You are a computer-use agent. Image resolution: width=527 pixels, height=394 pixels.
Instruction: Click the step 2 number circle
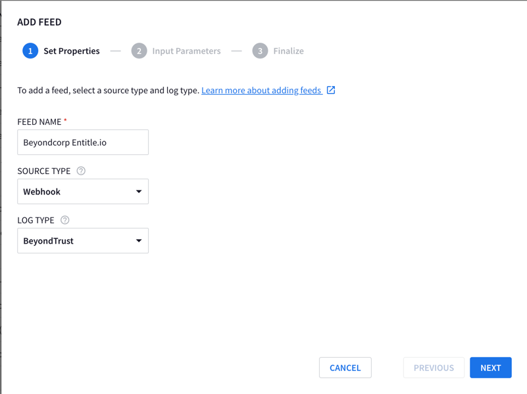coord(139,51)
